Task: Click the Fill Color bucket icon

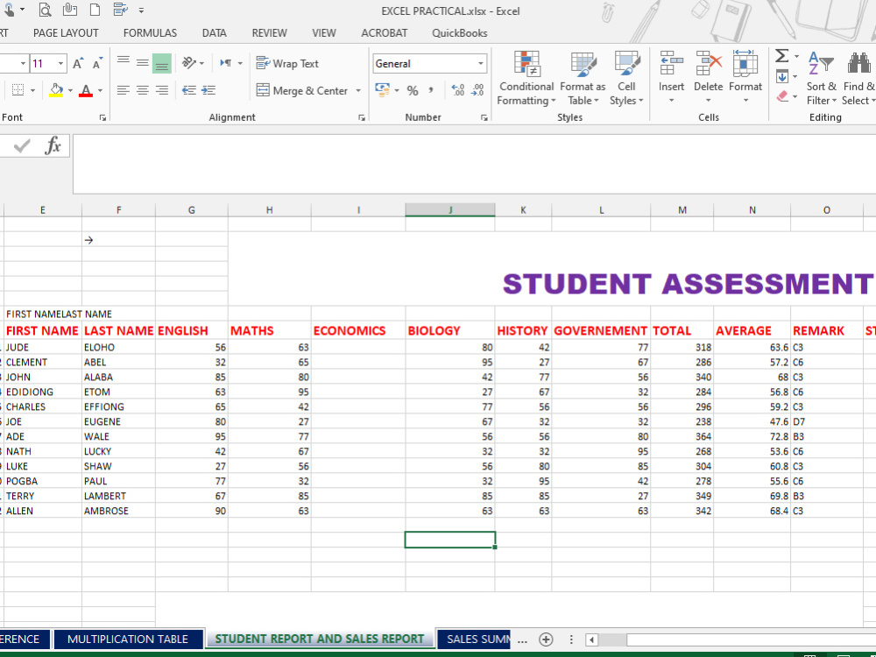Action: point(56,90)
